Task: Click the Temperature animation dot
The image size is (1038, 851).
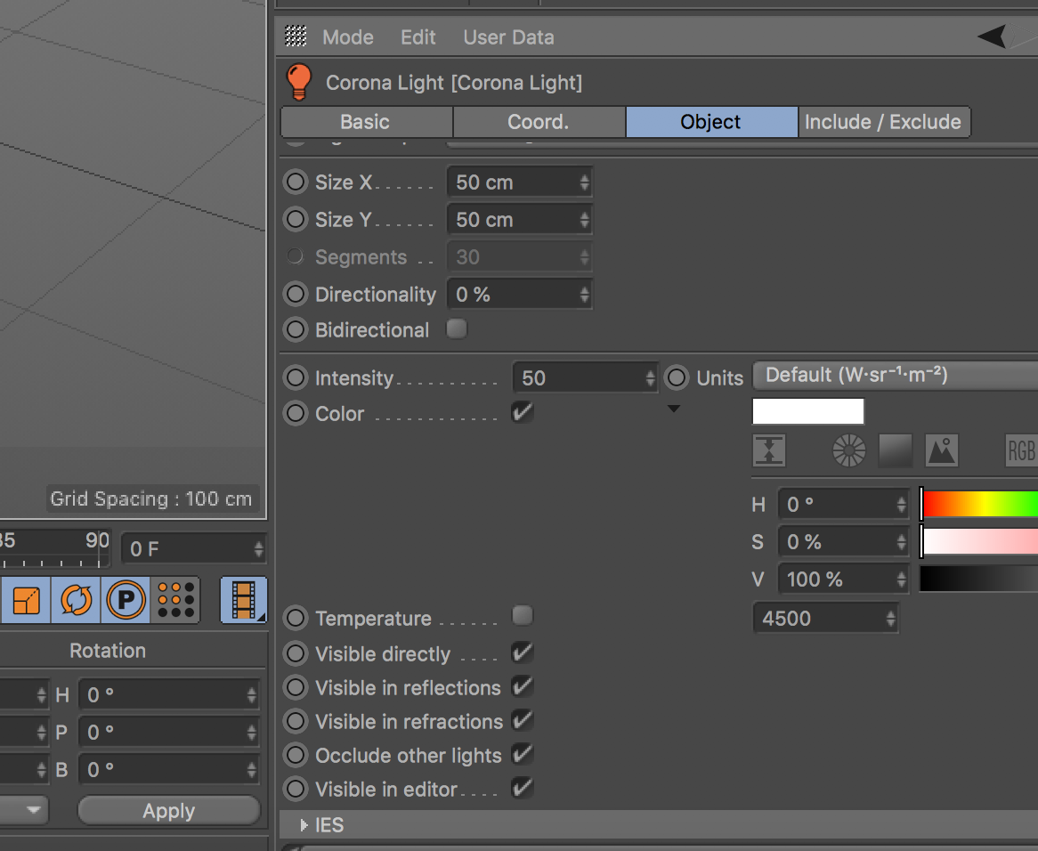Action: click(x=296, y=618)
